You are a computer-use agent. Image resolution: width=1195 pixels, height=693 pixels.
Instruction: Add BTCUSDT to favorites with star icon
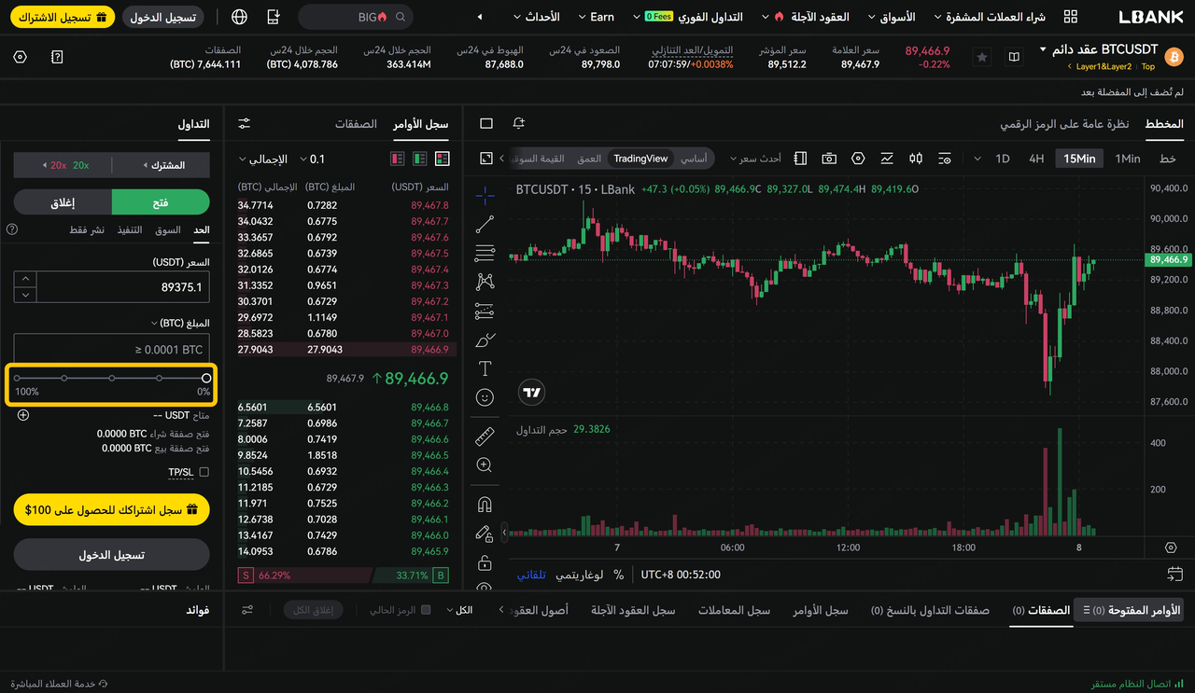click(x=982, y=57)
